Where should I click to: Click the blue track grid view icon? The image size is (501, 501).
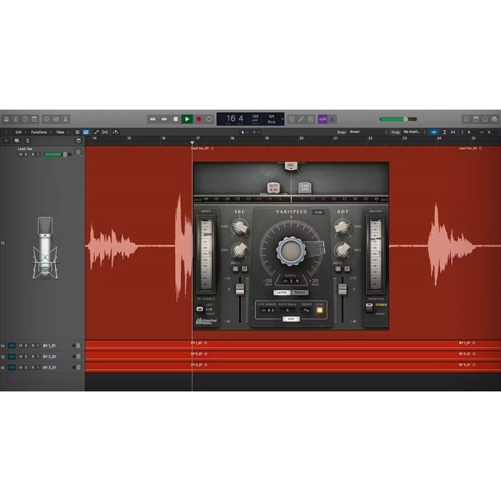click(x=87, y=133)
